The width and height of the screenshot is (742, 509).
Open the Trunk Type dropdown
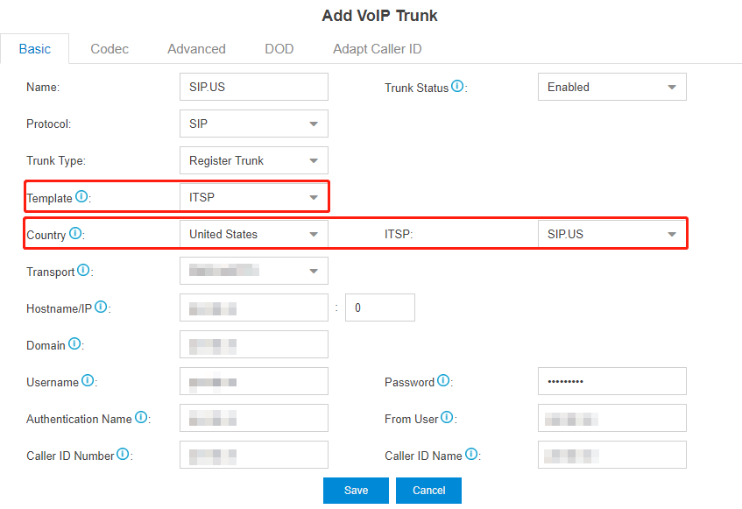254,160
